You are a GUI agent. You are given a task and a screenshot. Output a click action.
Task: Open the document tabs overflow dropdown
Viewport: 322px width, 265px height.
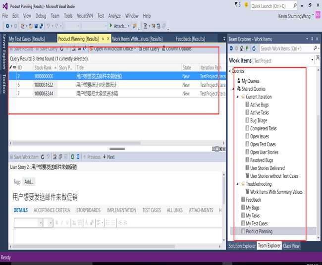224,39
